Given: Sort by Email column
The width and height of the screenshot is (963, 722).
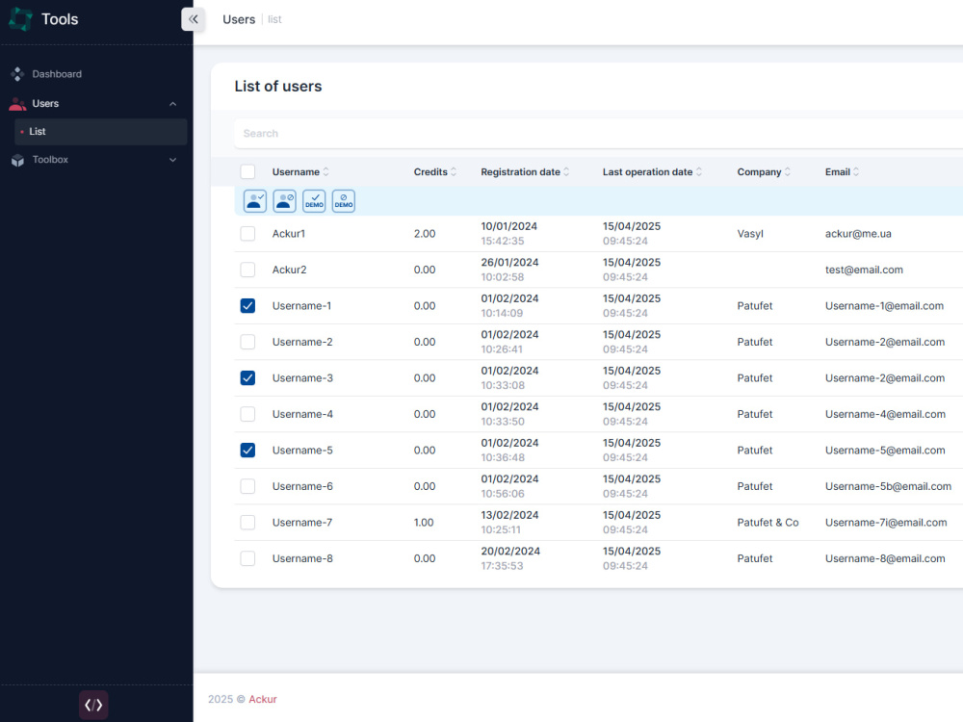Looking at the screenshot, I should tap(842, 172).
